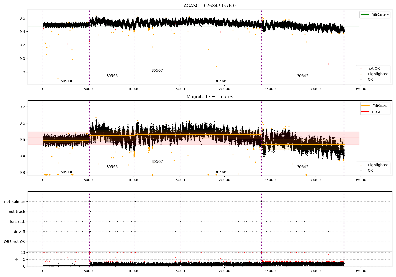396x277 pixels.
Task: Click the 25000 x-tick under the Magnitude Estimates plot
Action: pyautogui.click(x=270, y=180)
